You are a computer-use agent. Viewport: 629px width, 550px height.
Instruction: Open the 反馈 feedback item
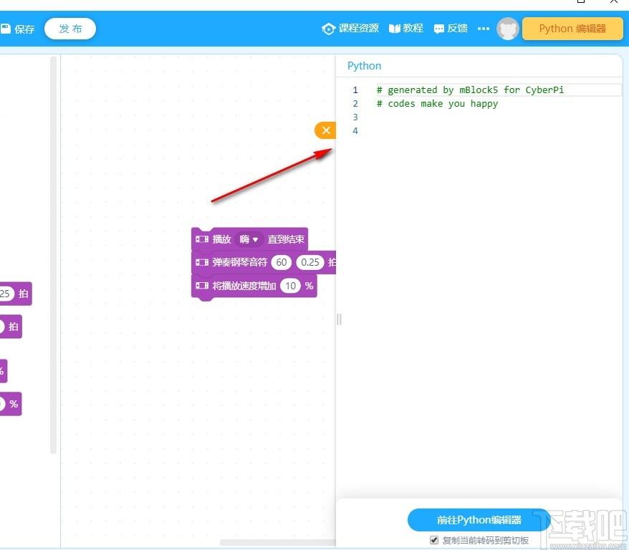(x=451, y=29)
